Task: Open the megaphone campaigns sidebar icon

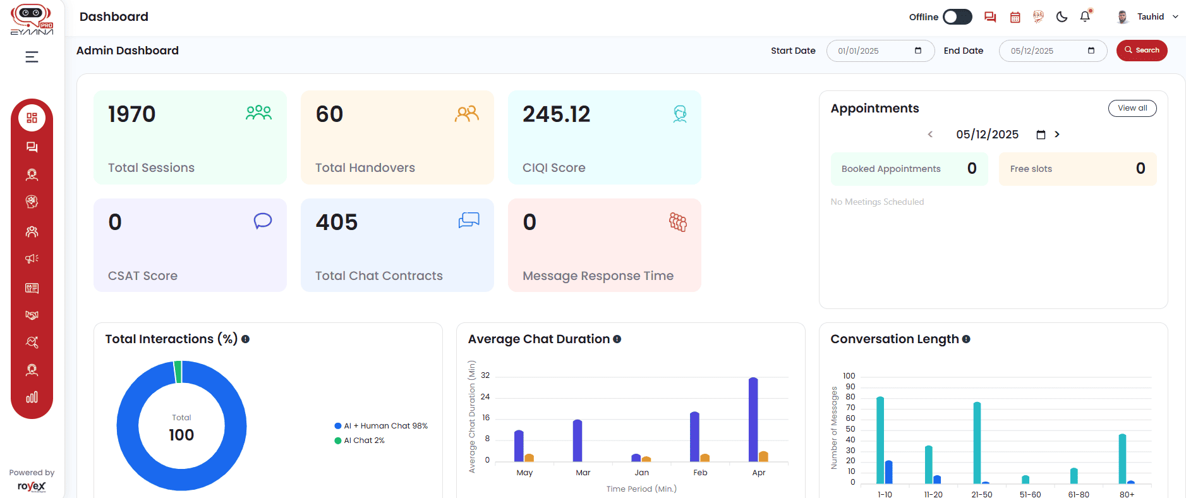Action: pos(32,258)
